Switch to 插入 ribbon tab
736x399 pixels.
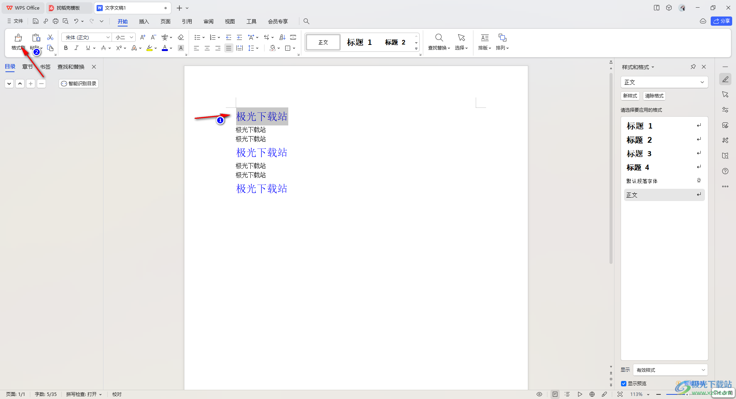144,21
